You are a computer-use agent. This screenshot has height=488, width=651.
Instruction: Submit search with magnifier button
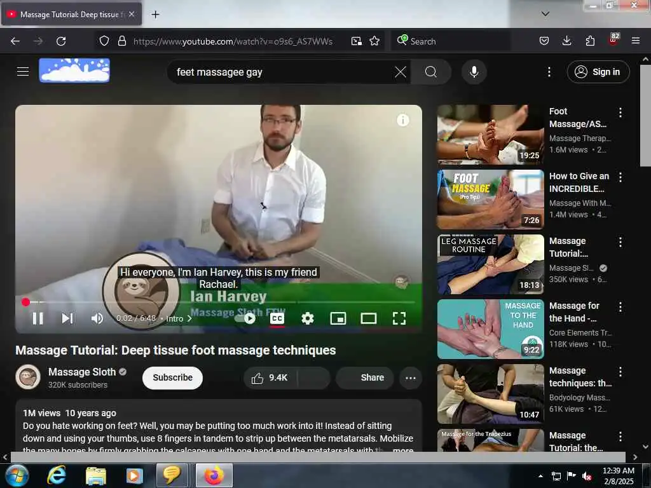click(431, 72)
